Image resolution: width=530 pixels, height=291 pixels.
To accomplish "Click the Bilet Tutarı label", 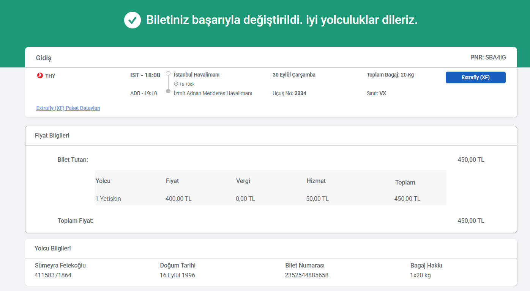I will [73, 160].
